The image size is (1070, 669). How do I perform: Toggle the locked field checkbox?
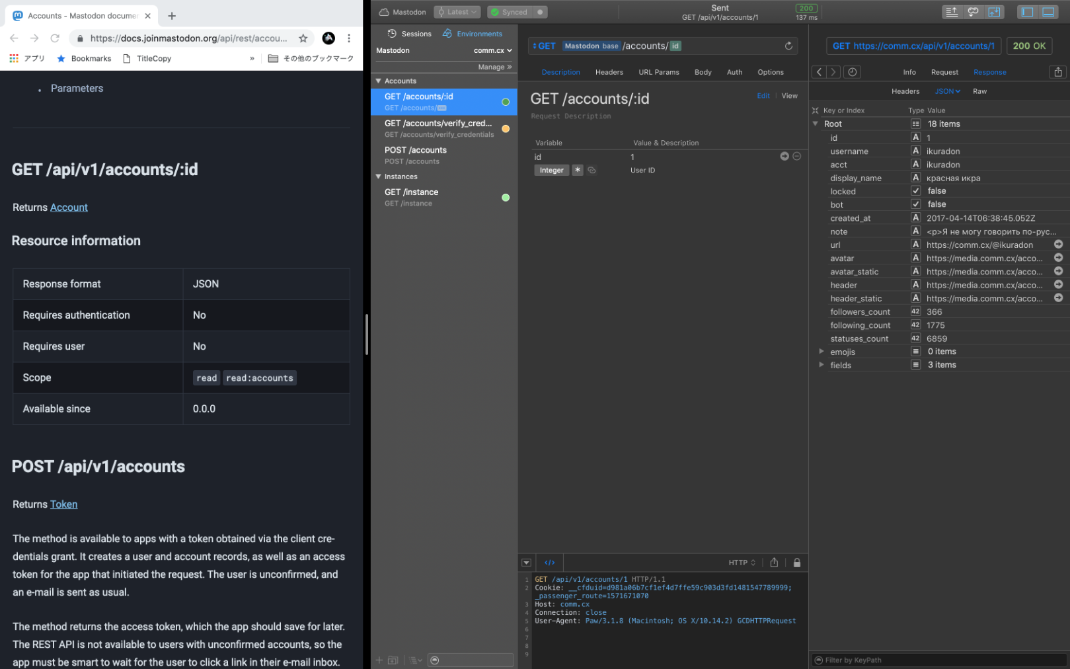coord(915,191)
